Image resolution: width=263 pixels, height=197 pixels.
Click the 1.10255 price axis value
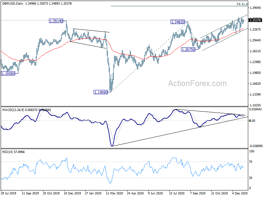(255, 105)
